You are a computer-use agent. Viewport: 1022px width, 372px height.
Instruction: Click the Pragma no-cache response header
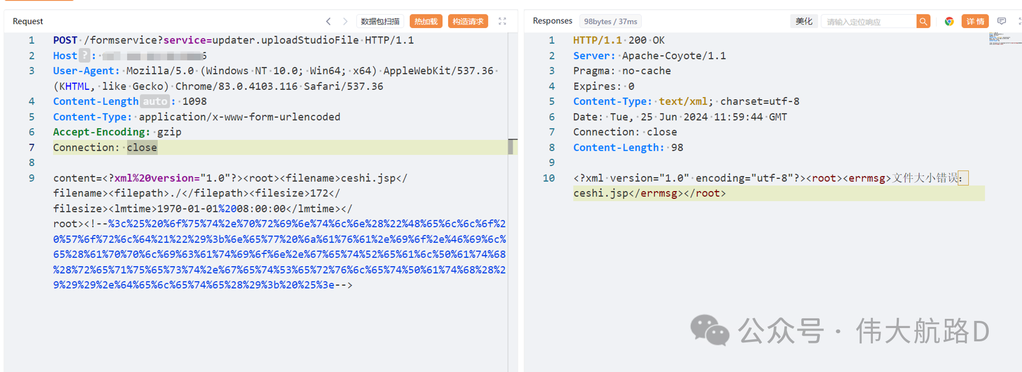[x=622, y=71]
